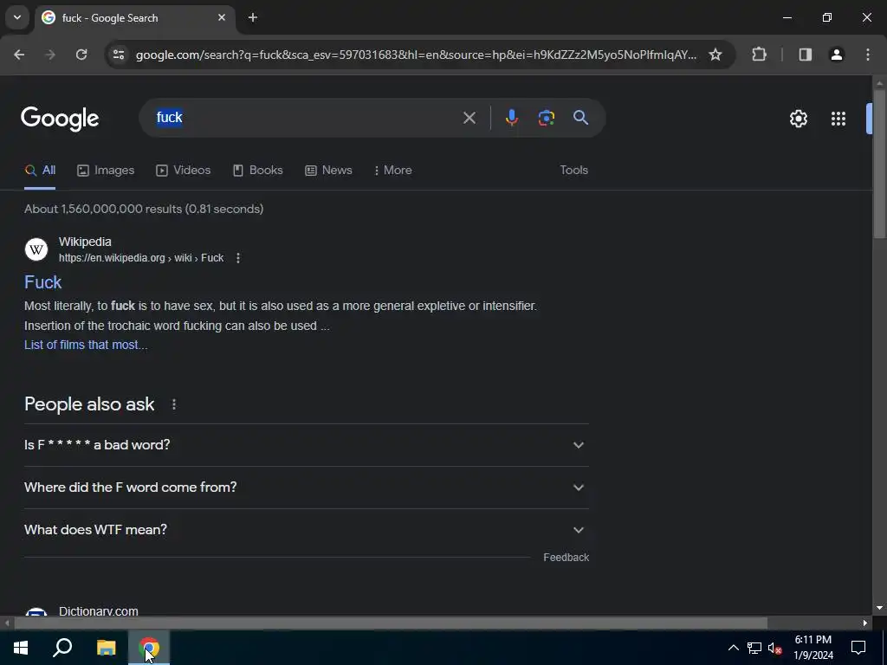
Task: Open Google quick settings gear
Action: (798, 118)
